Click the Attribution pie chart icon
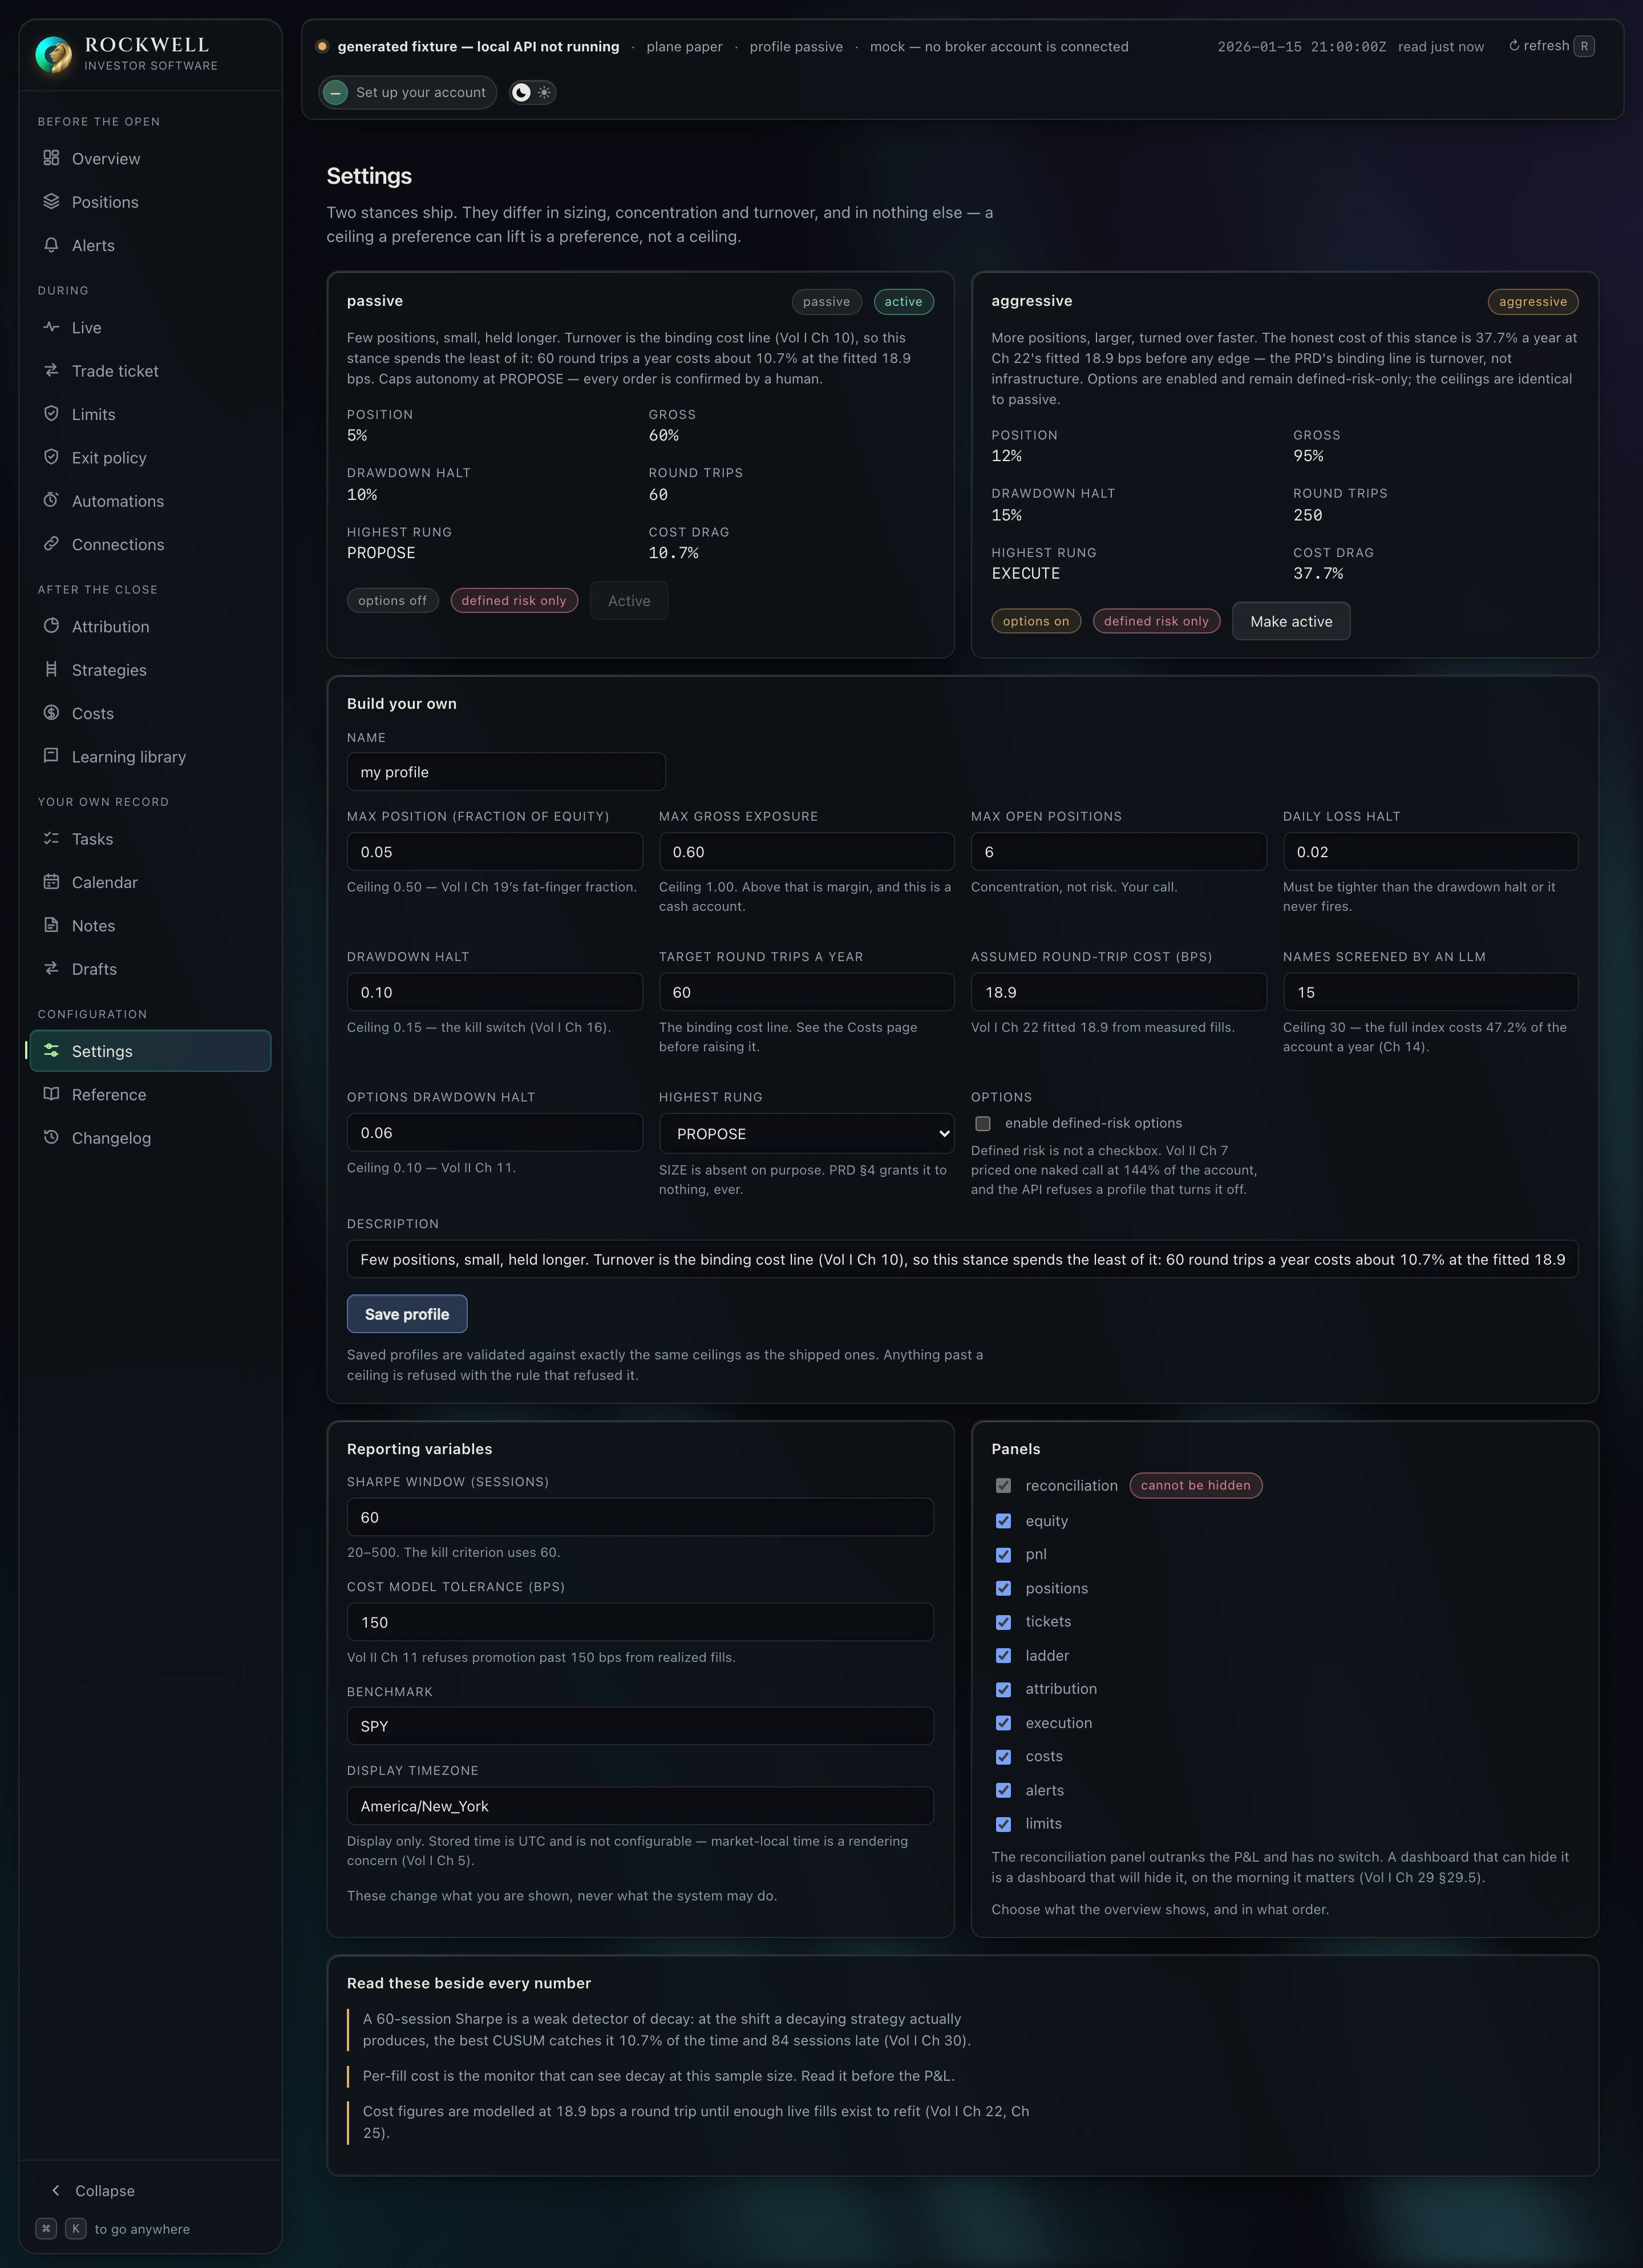Viewport: 1643px width, 2268px height. coord(51,626)
